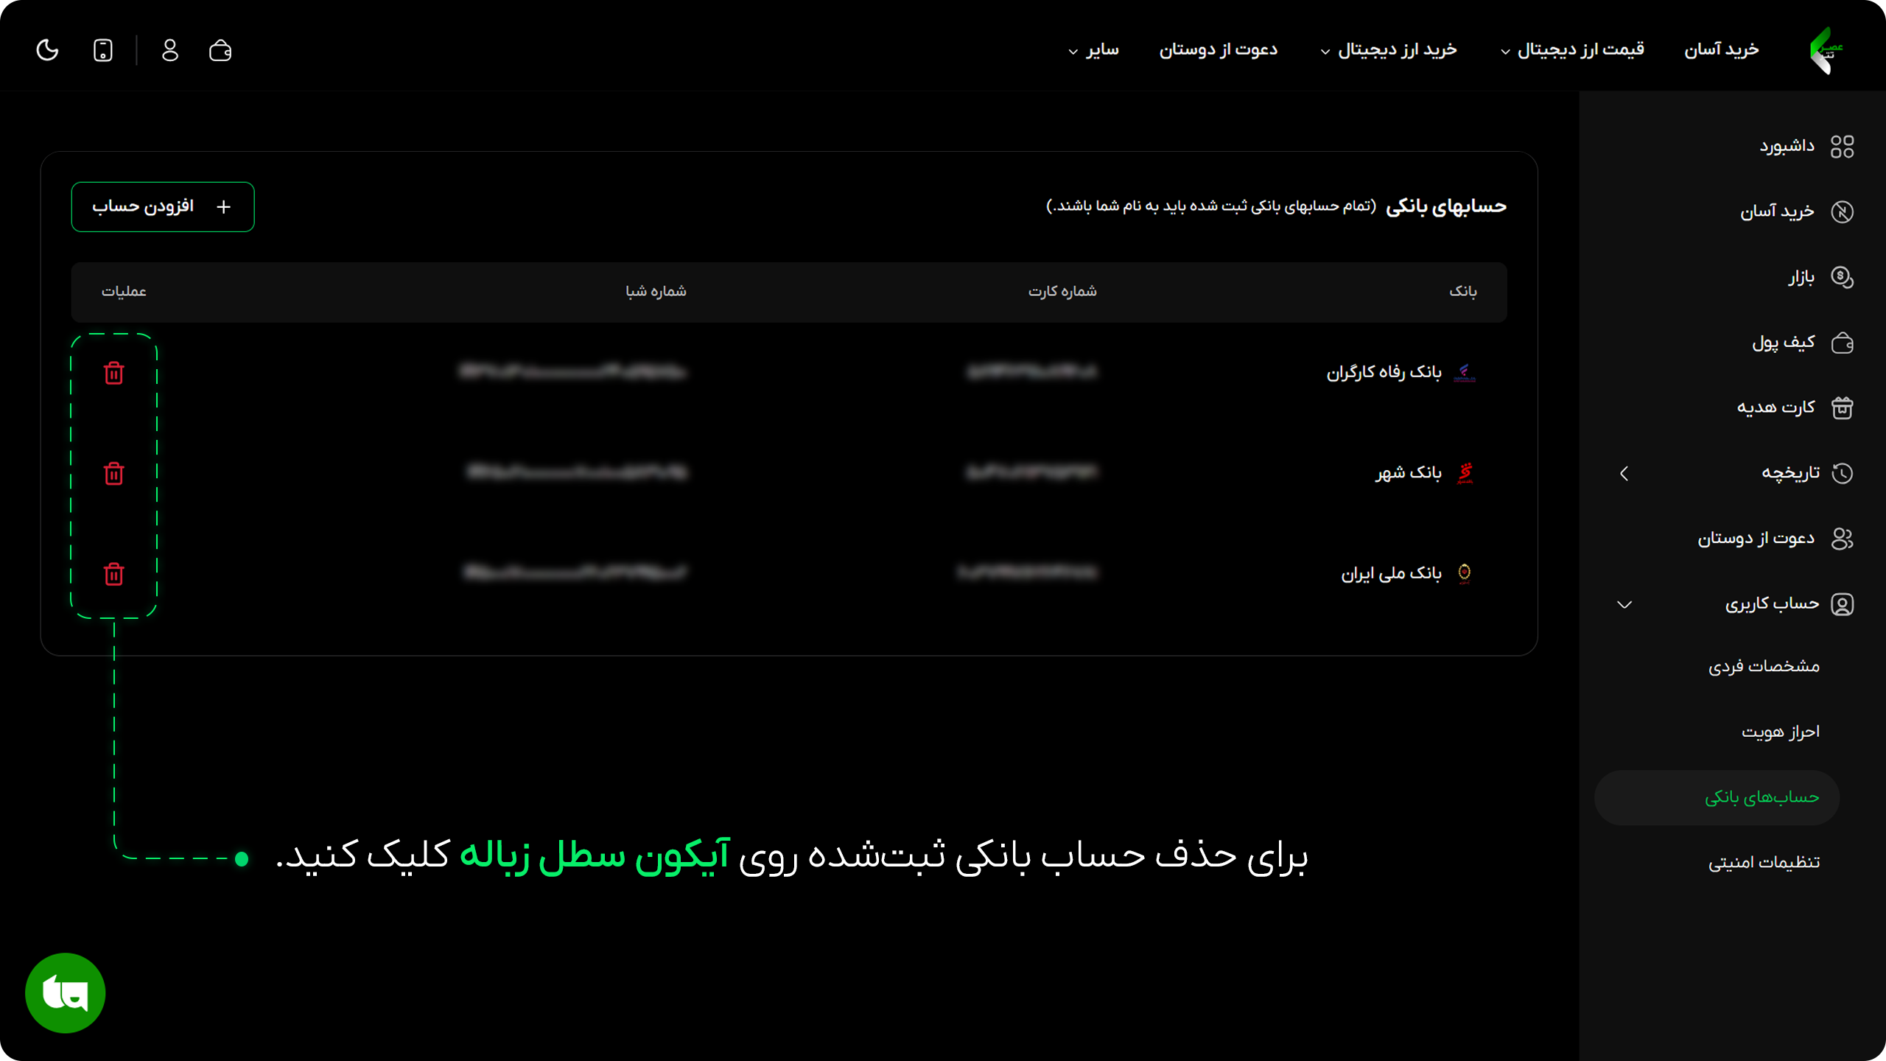Click the عملیات column header

tap(124, 292)
